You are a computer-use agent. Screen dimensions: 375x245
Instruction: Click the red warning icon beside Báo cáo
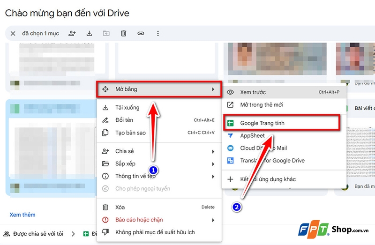105,220
